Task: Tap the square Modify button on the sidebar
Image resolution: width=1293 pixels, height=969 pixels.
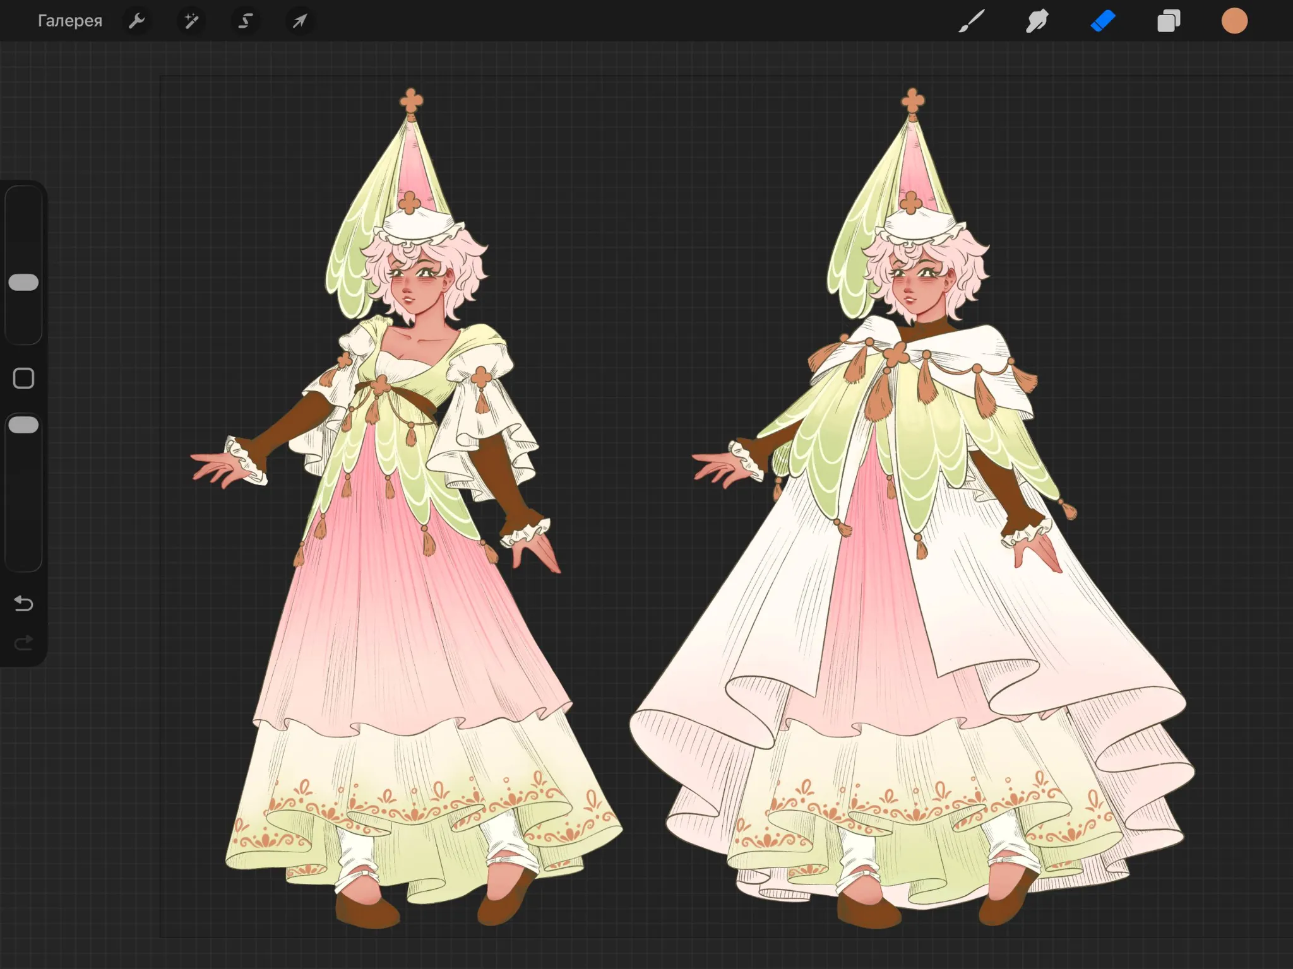Action: click(23, 378)
